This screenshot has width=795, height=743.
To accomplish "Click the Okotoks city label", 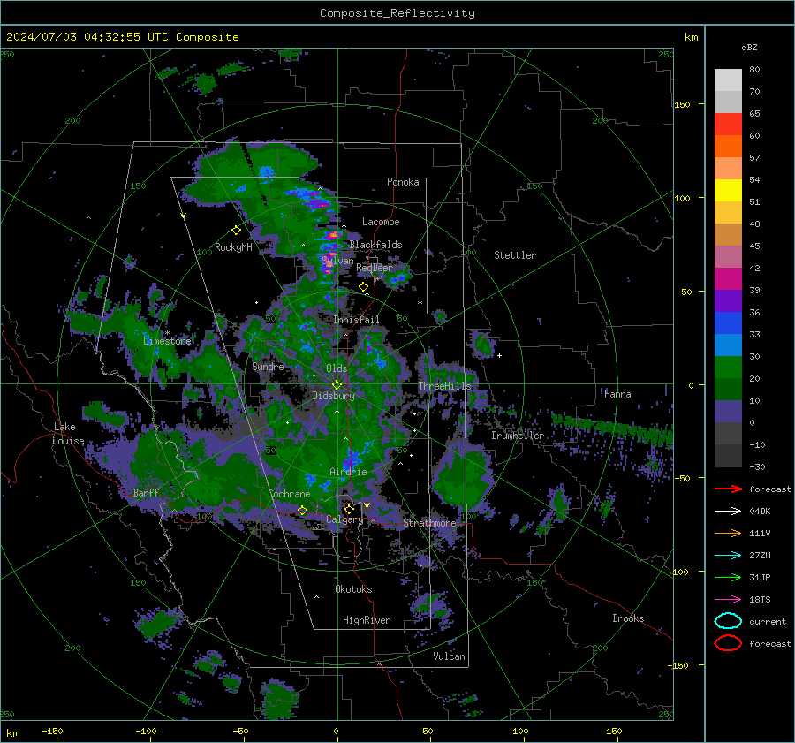I will tap(353, 588).
